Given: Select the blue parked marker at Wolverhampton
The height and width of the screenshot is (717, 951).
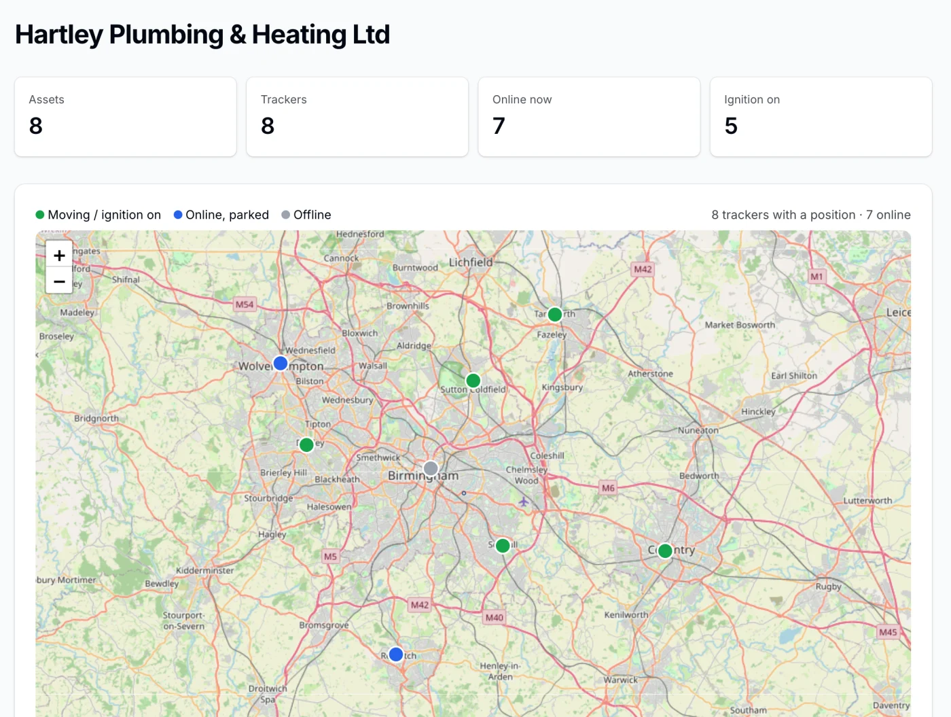Looking at the screenshot, I should (x=281, y=363).
